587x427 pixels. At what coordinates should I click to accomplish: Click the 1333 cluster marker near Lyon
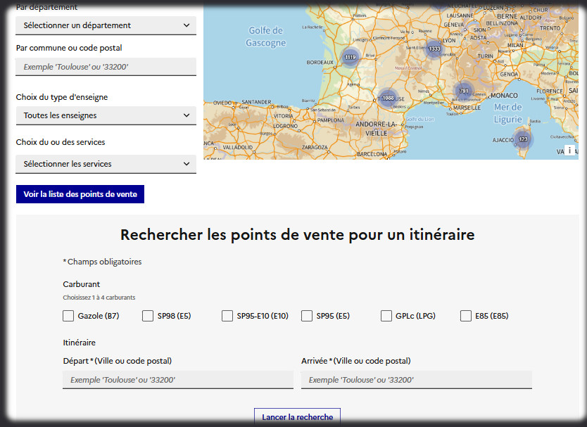coord(434,49)
